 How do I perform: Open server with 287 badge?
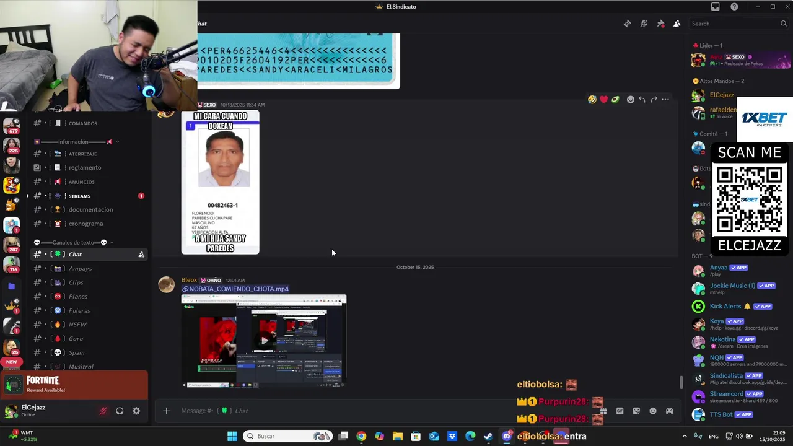11,245
